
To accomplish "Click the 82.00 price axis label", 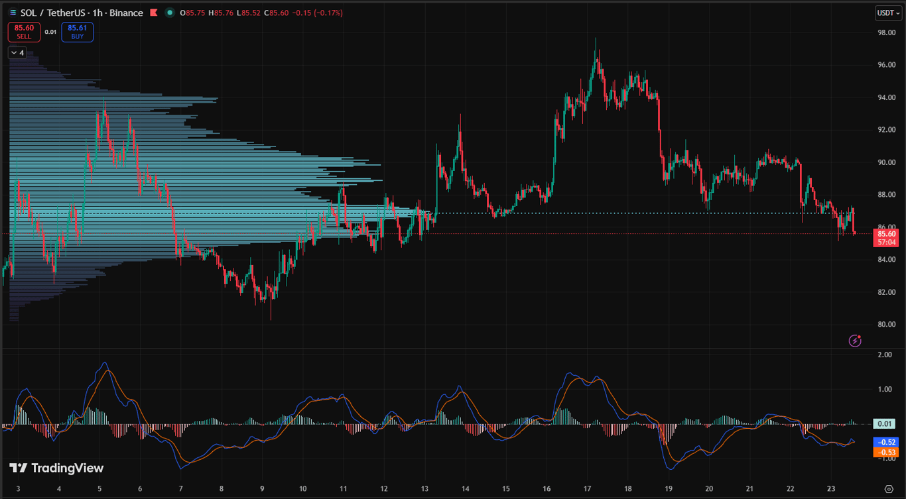I will [x=886, y=292].
